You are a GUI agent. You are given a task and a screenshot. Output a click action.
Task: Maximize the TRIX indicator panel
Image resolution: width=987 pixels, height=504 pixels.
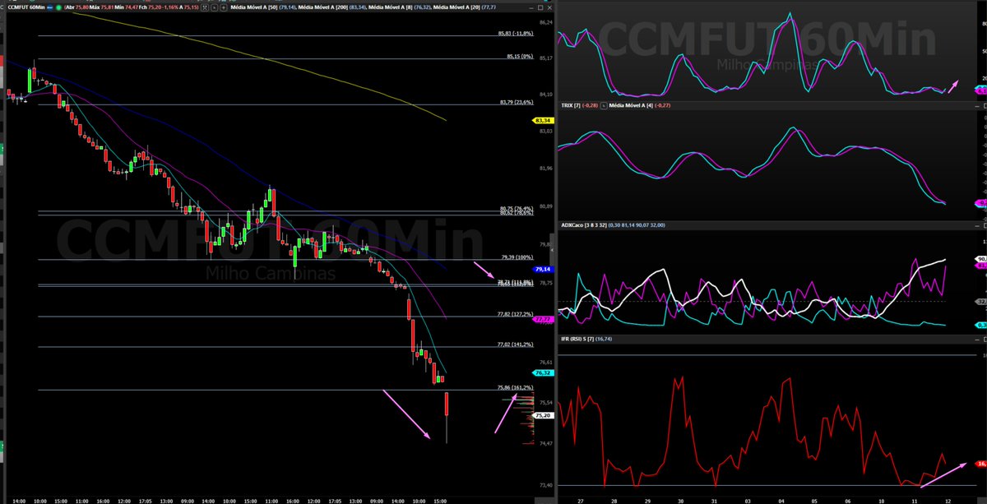[x=985, y=106]
